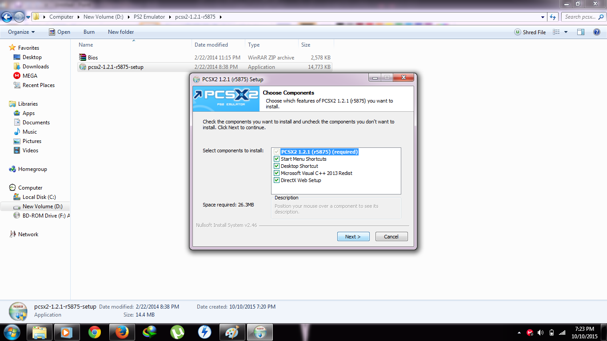This screenshot has height=341, width=607.
Task: Click the PCSX2 setup title bar icon
Action: (196, 79)
